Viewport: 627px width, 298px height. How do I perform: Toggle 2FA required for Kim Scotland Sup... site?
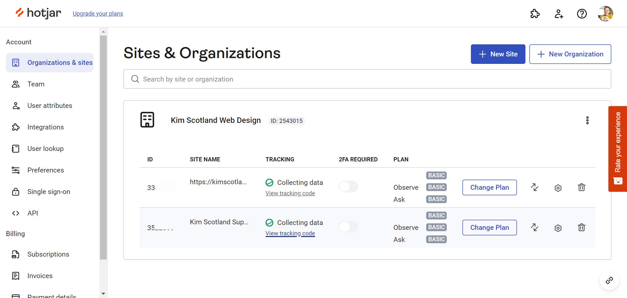(x=348, y=227)
